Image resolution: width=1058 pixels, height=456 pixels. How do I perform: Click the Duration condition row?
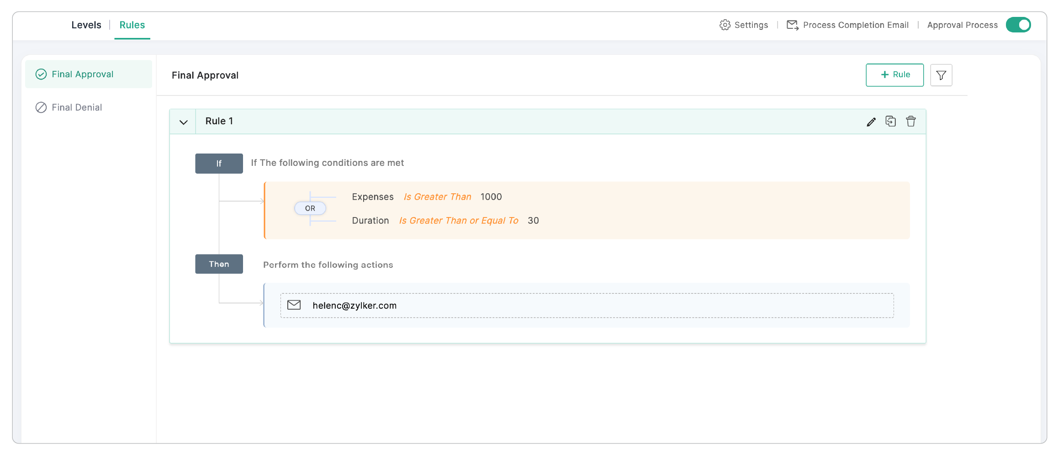(445, 221)
